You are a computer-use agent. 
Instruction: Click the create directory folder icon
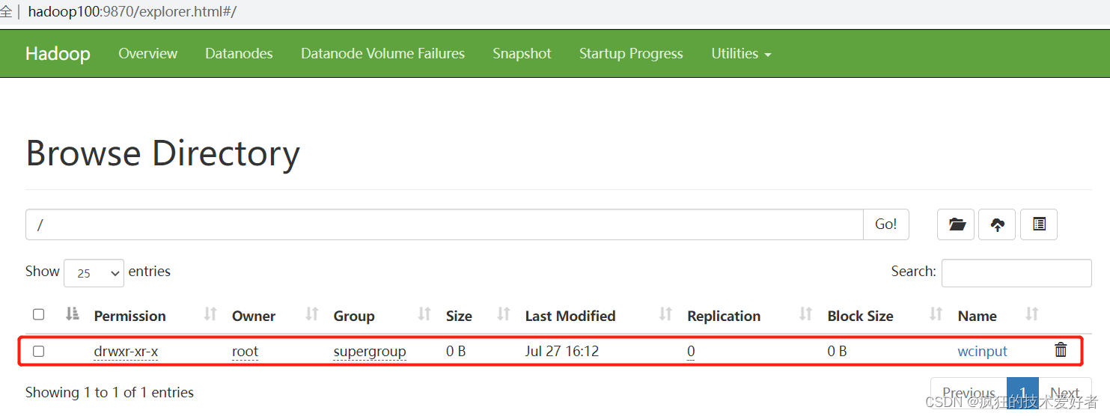tap(956, 224)
